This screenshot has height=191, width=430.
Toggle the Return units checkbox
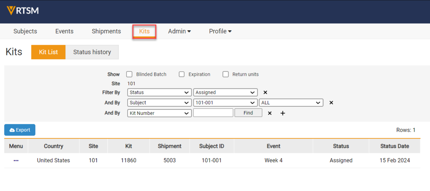pos(226,74)
